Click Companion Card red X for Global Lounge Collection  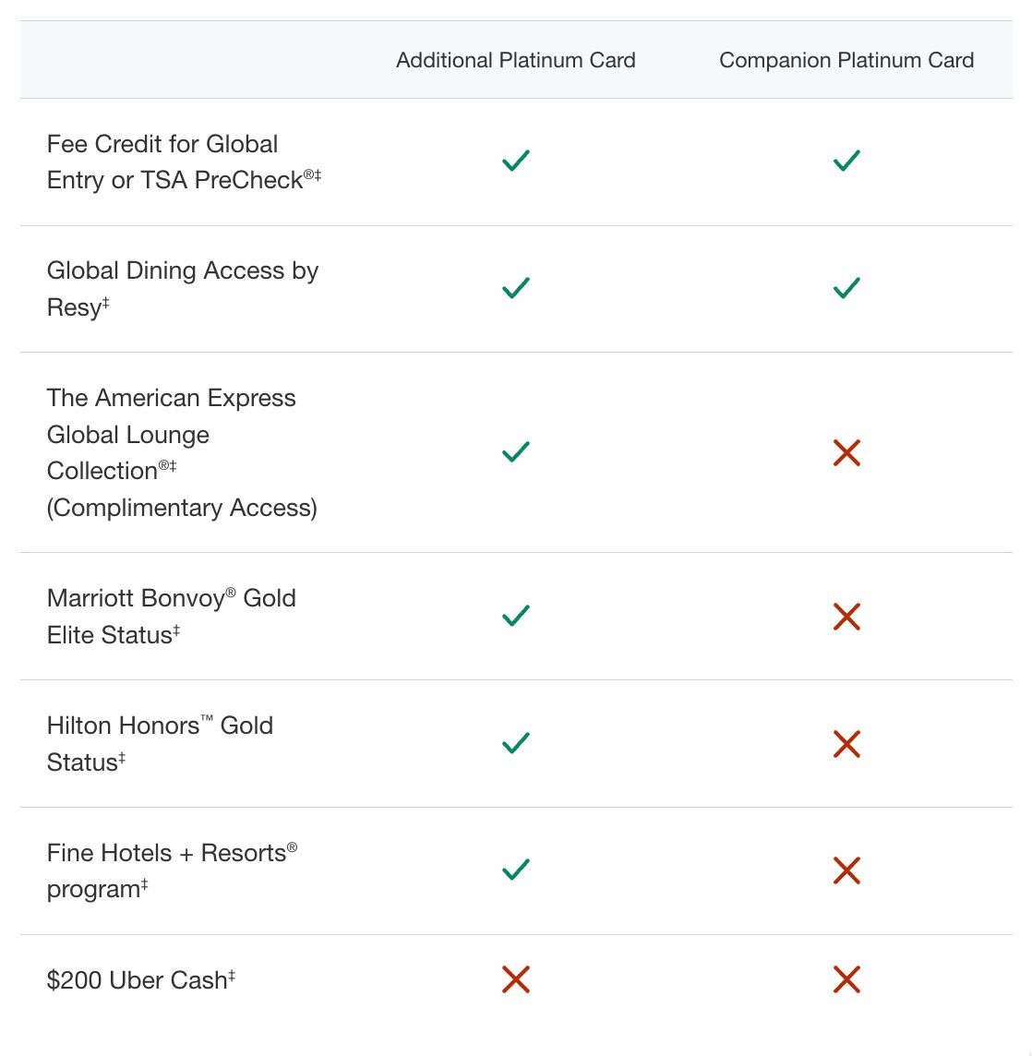(846, 452)
